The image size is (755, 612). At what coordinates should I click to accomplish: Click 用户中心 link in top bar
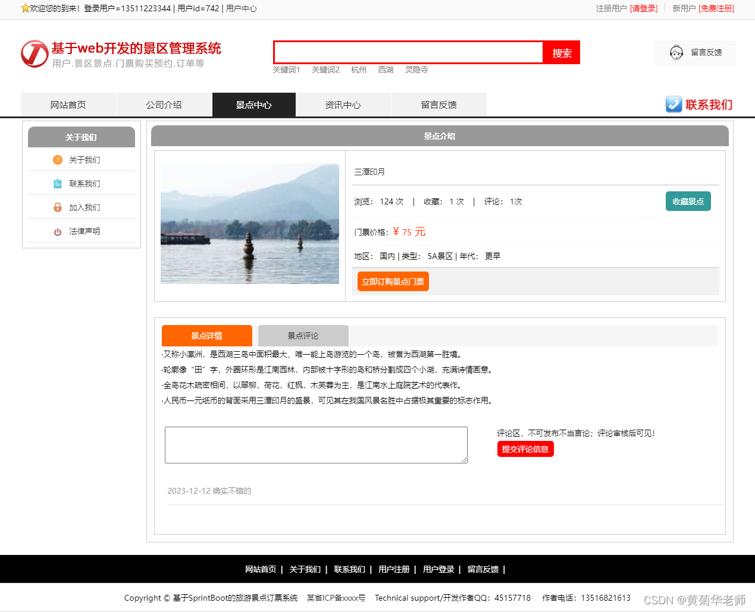[x=242, y=8]
